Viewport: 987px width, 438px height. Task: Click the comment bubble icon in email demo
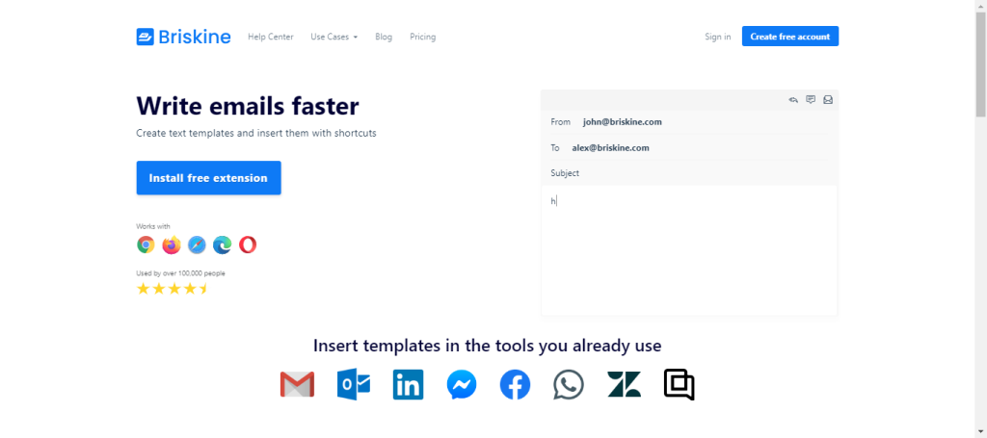(x=811, y=99)
